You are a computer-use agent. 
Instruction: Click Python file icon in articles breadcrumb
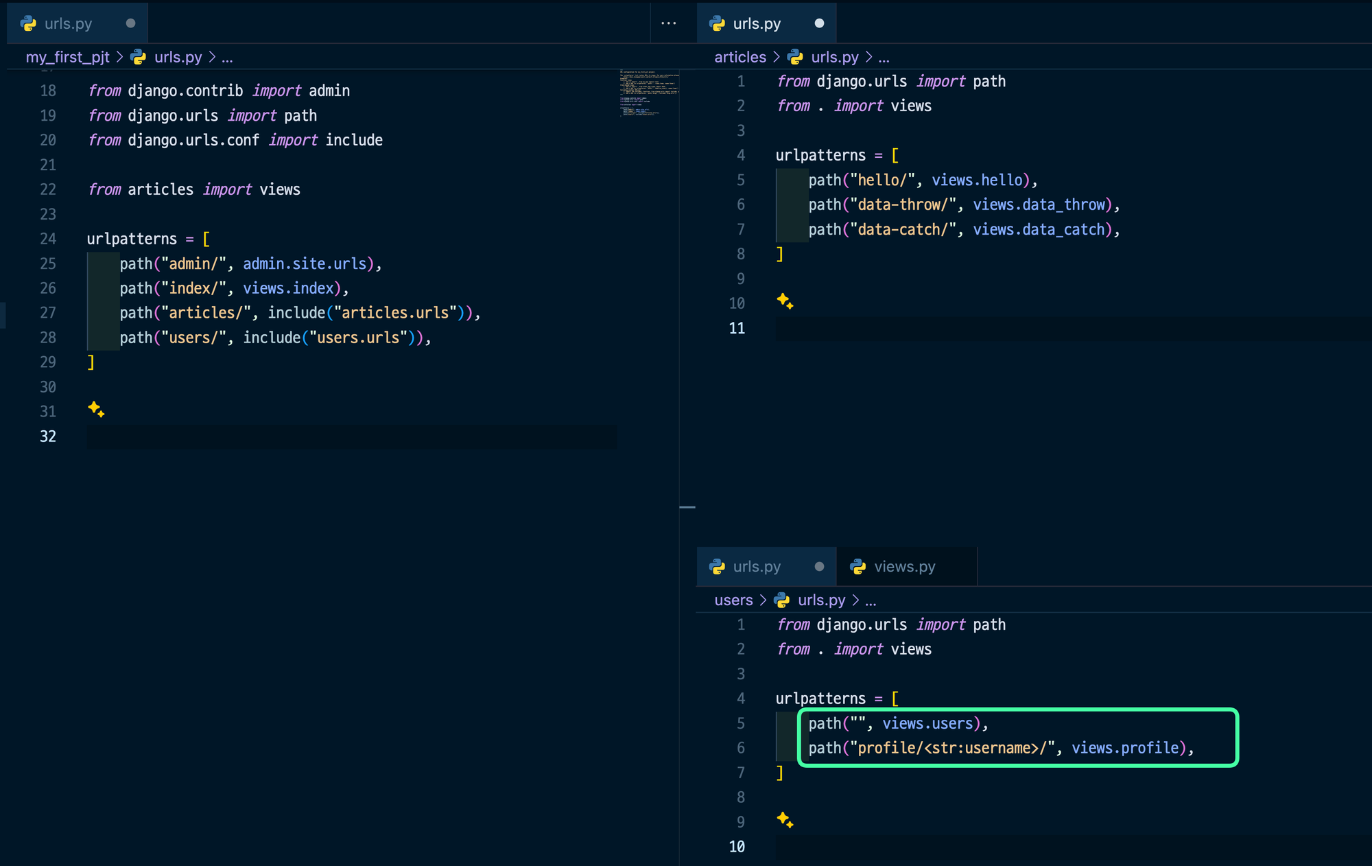795,57
